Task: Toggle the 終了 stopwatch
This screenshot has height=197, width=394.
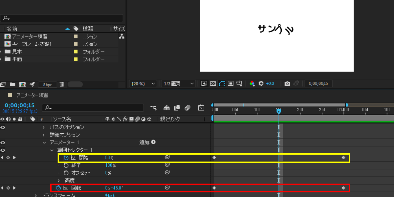Action: 66,165
